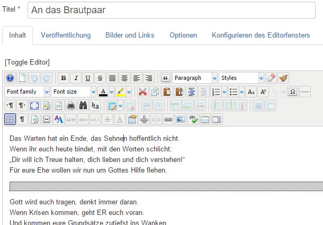Print the editor content
Screen dimensions: 323x225
(x=70, y=105)
